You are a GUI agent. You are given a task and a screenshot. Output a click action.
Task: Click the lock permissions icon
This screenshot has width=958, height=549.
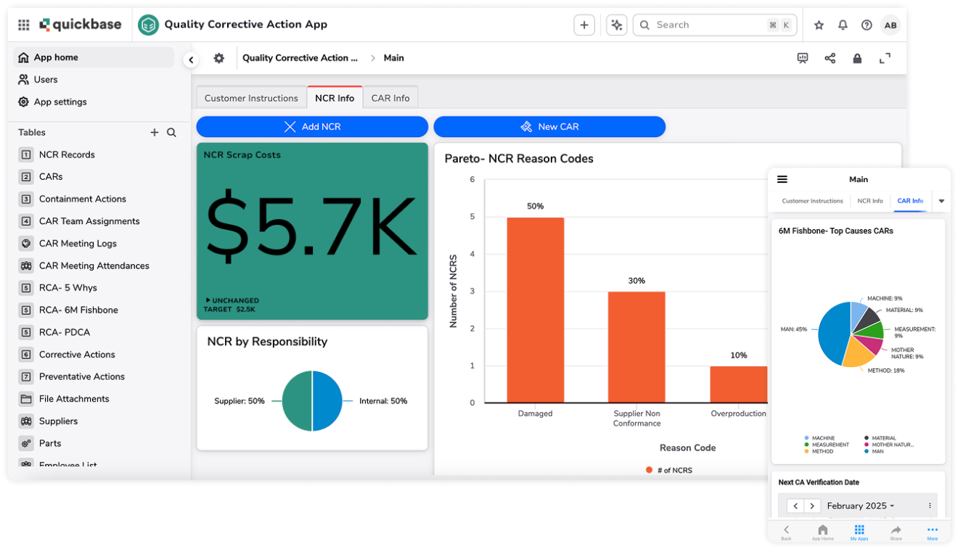(857, 58)
